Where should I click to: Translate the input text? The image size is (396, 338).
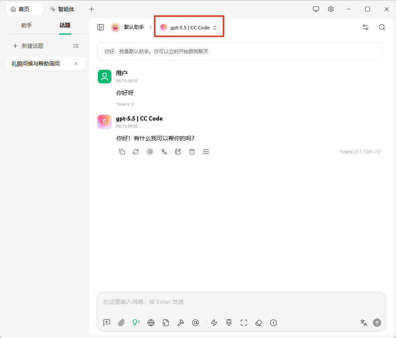click(363, 323)
